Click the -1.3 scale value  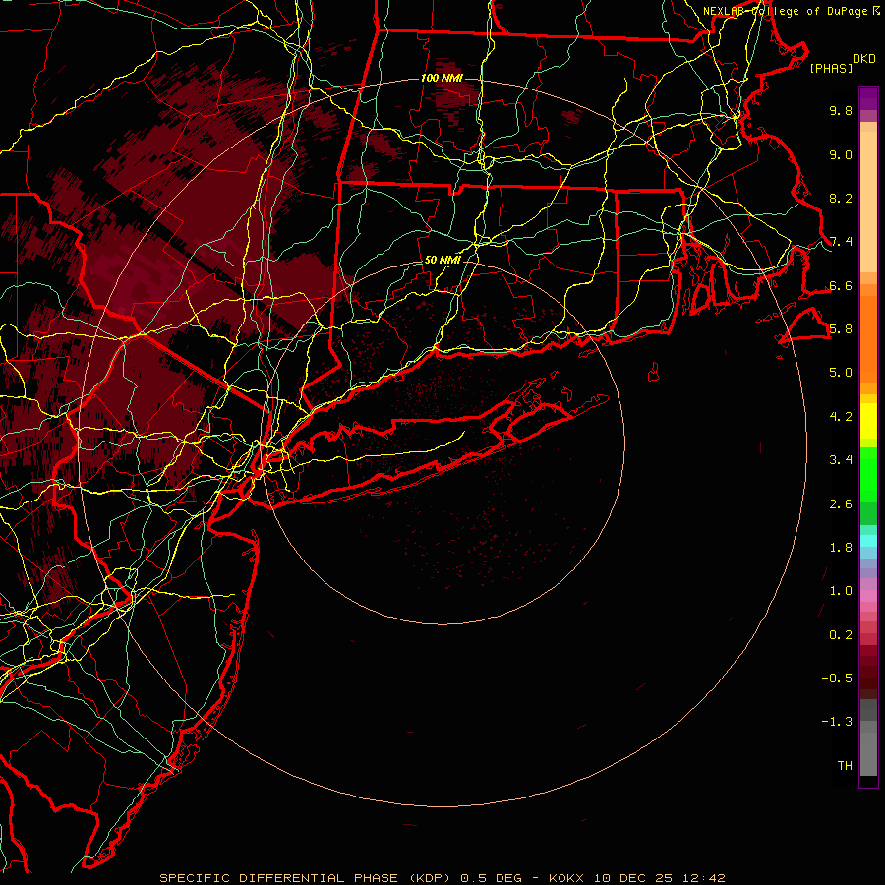coord(837,722)
